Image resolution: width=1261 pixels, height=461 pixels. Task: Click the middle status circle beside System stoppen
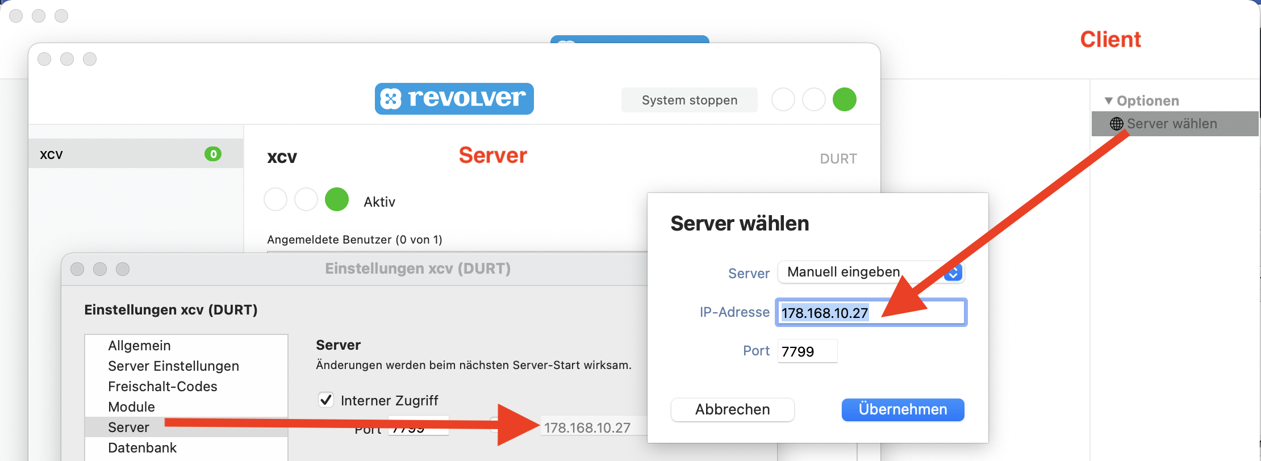pos(813,100)
